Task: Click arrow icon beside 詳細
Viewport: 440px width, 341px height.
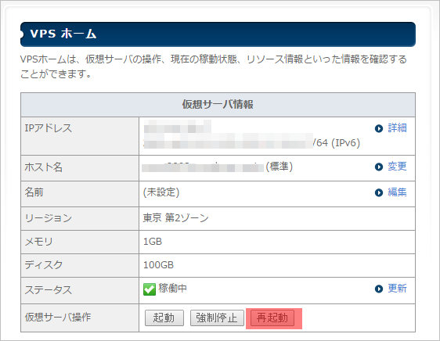Action: coord(379,128)
